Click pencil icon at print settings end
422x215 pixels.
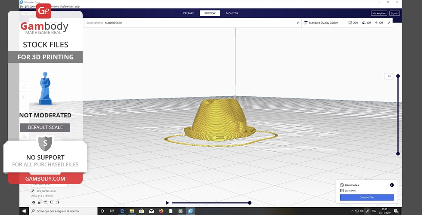click(388, 23)
